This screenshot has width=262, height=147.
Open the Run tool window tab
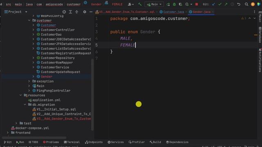(20, 142)
